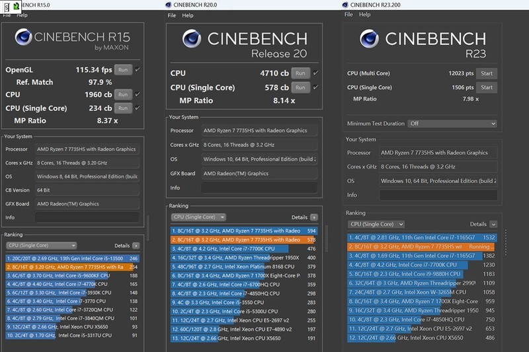529x352 pixels.
Task: Click the Cinebench R23 title bar icon
Action: (x=345, y=5)
